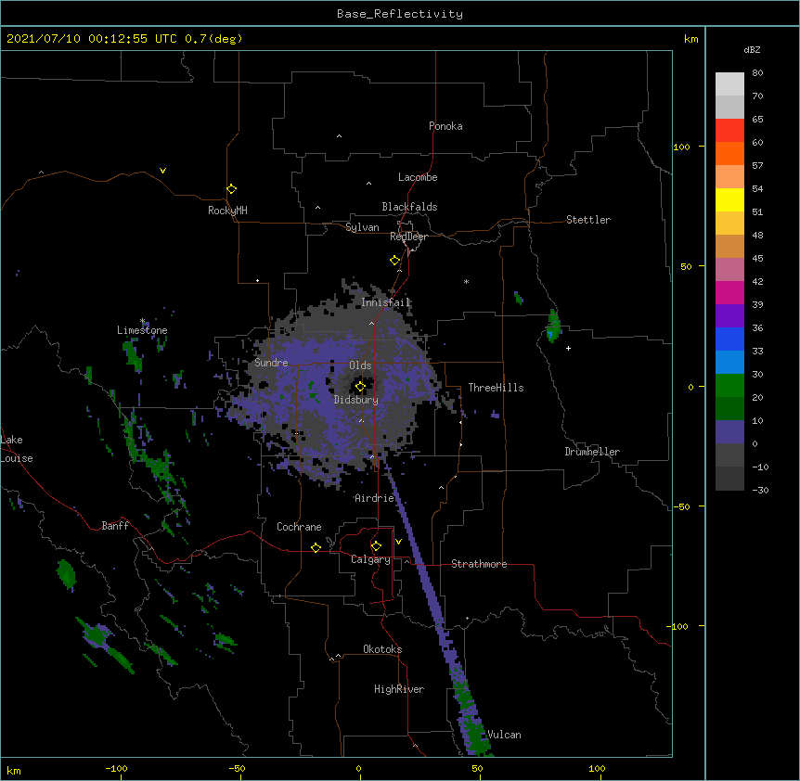
Task: Click the Olds city label
Action: click(x=360, y=365)
